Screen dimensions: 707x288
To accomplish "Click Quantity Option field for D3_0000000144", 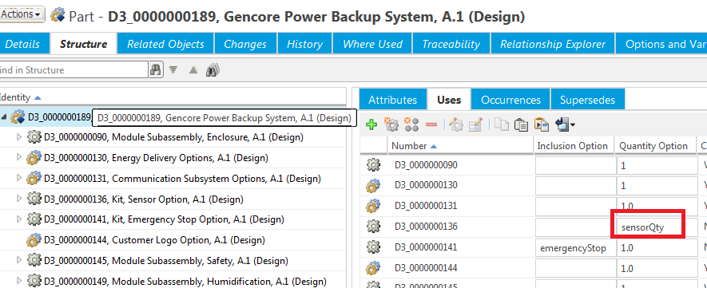I will 657,269.
